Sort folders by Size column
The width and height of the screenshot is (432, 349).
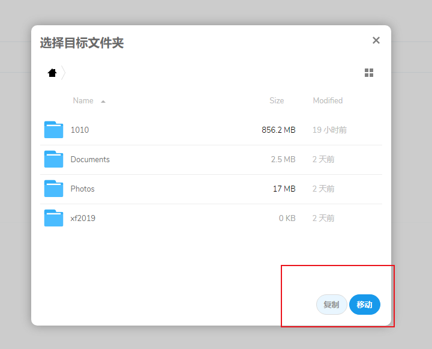click(x=277, y=101)
